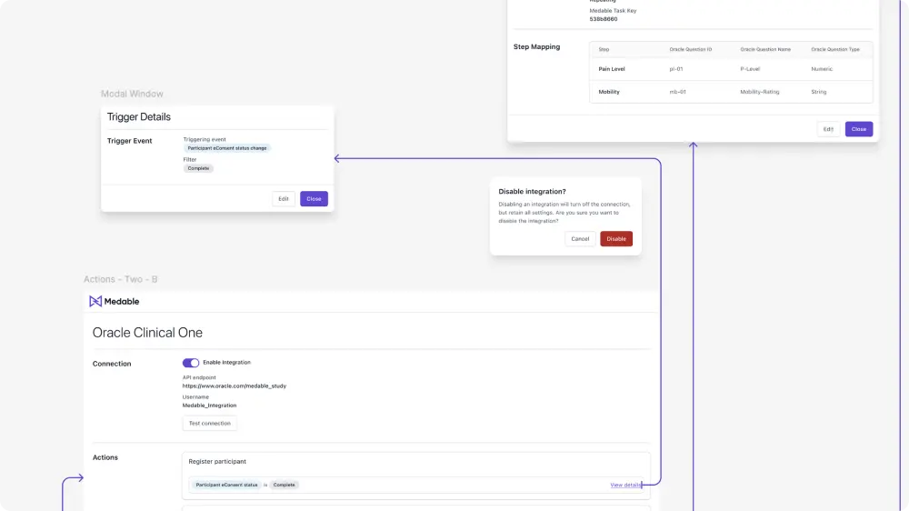Image resolution: width=909 pixels, height=511 pixels.
Task: Click Cancel in Disable integration dialog
Action: point(580,239)
